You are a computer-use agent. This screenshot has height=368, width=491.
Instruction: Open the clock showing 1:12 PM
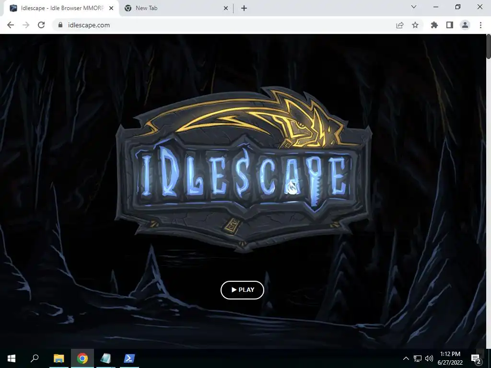click(450, 358)
